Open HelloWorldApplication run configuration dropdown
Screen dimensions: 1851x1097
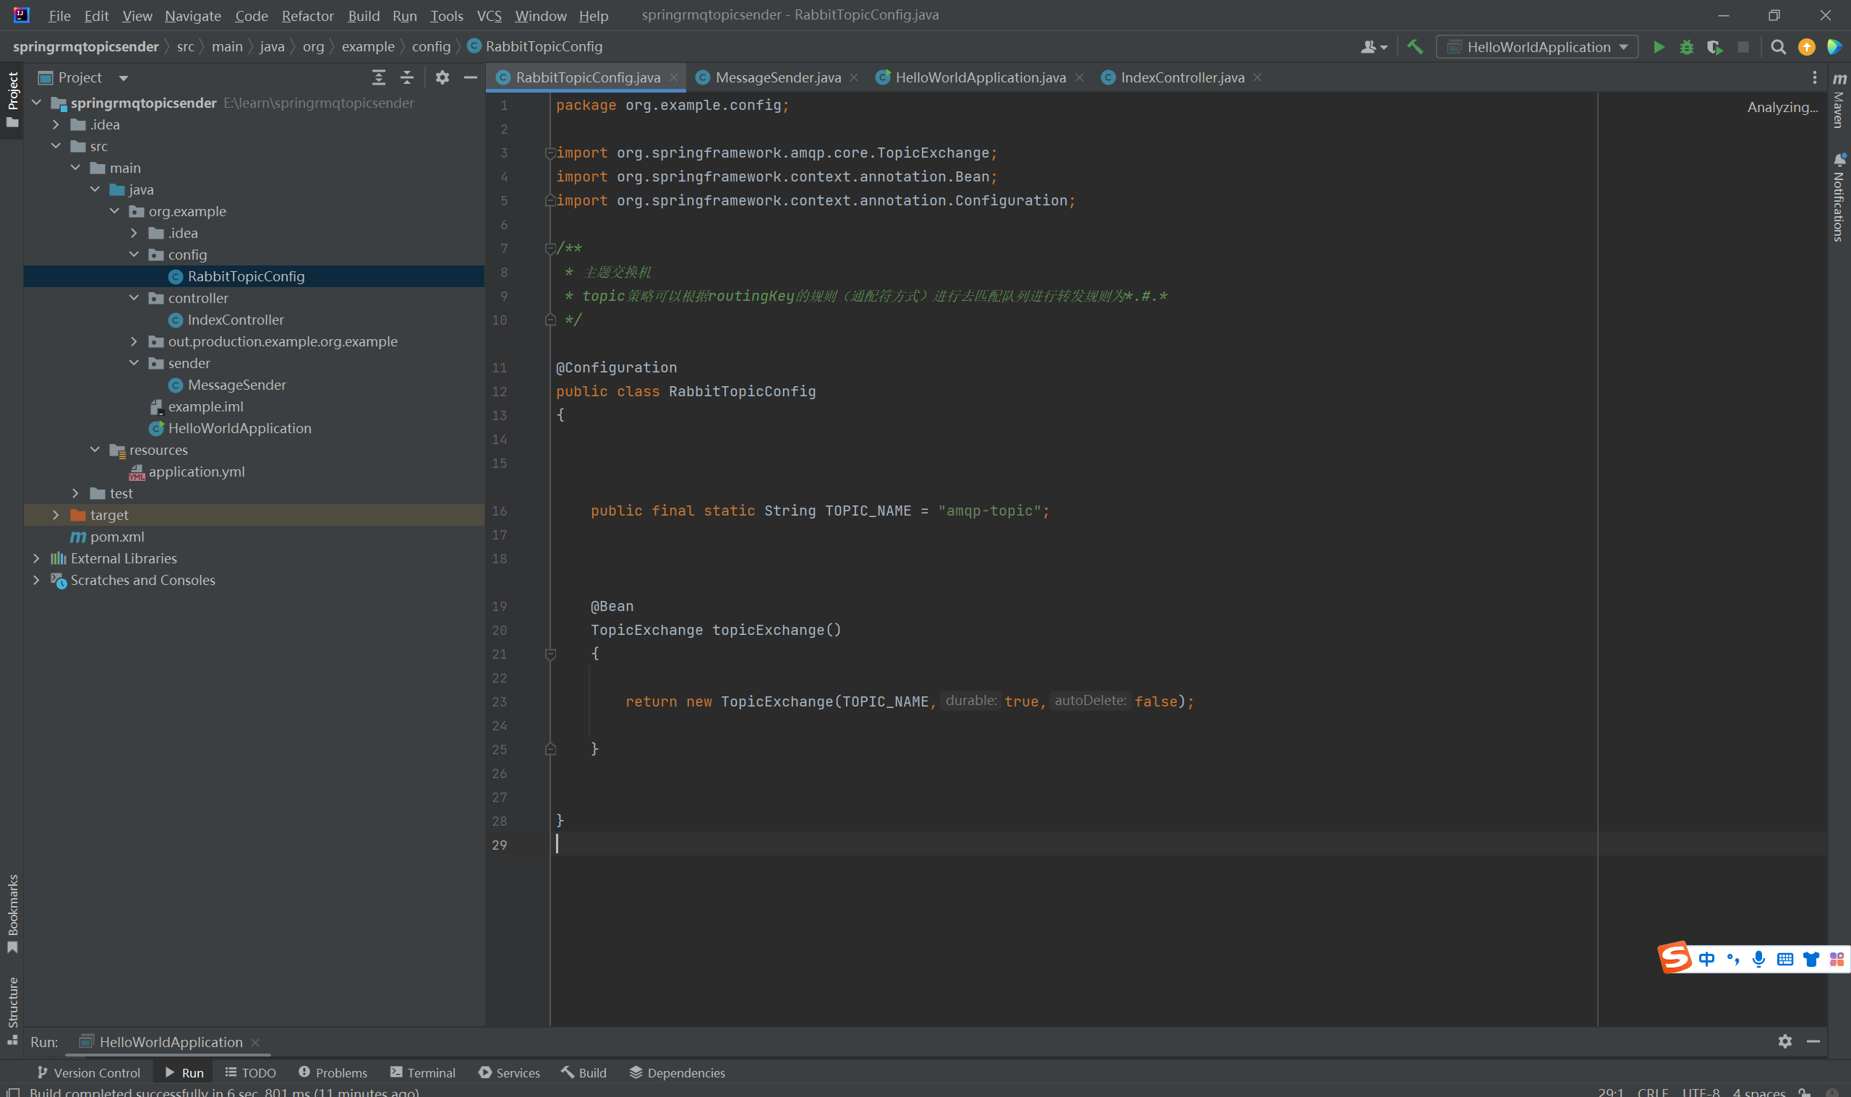1537,47
